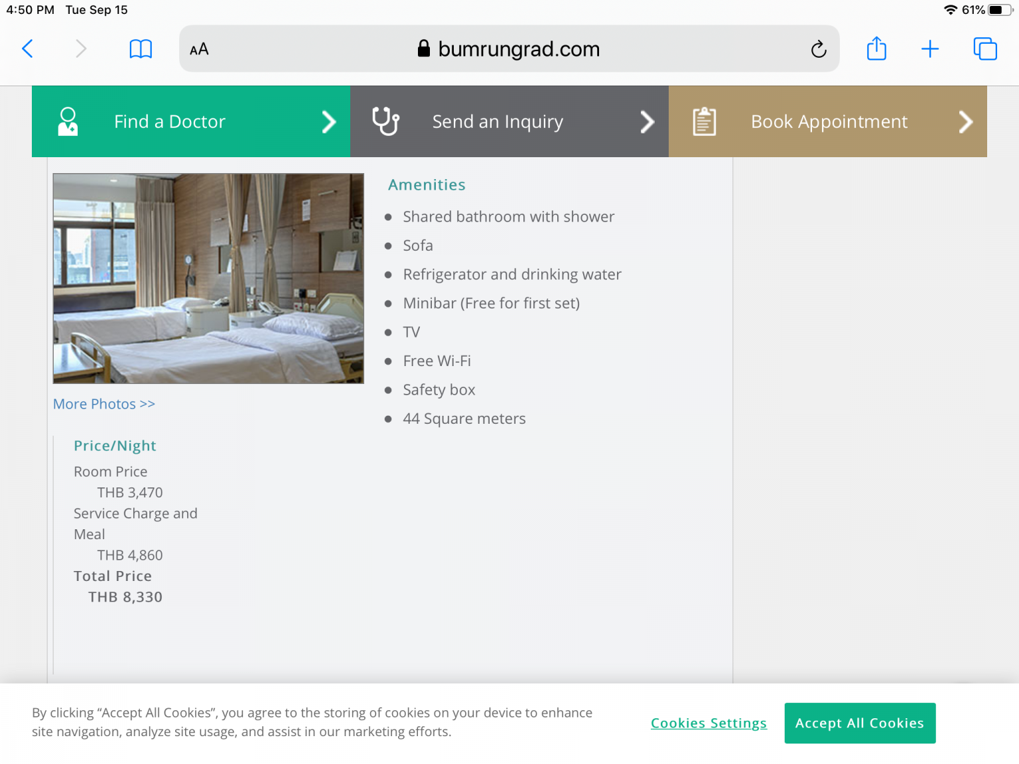Open the Find a Doctor tab
The width and height of the screenshot is (1019, 764).
click(170, 121)
